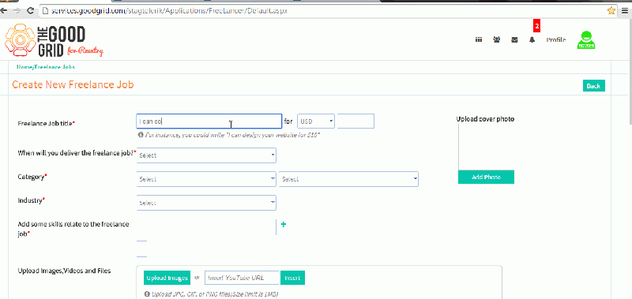Click the green user avatar icon
This screenshot has height=299, width=632.
pos(586,40)
